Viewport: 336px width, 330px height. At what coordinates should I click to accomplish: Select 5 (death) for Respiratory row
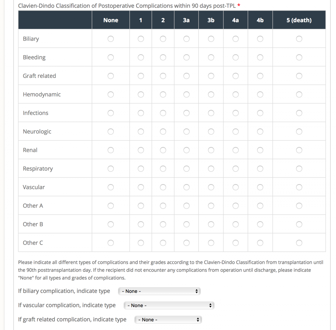(299, 169)
